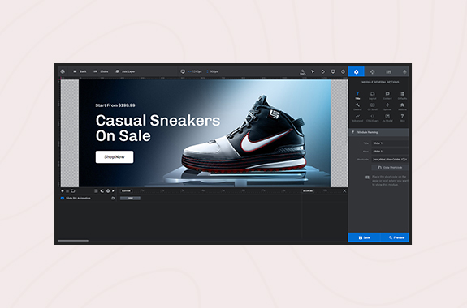Go back using the Back button
This screenshot has width=467, height=308.
coord(80,71)
